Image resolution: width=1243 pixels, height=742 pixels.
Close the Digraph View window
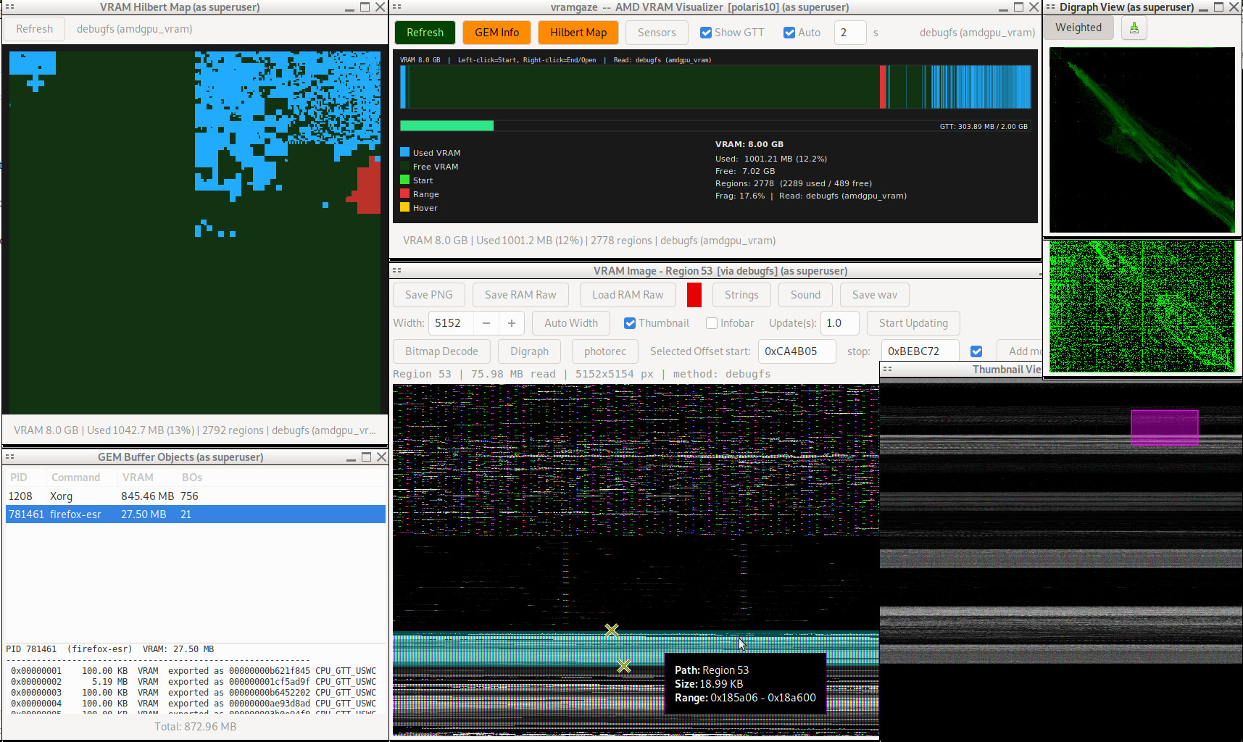click(1234, 7)
